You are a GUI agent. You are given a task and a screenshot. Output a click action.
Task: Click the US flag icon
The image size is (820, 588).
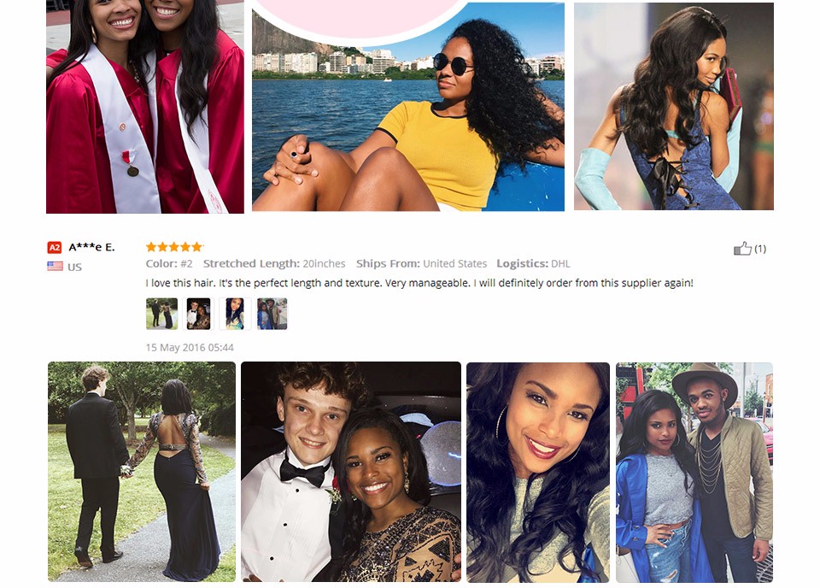(x=55, y=267)
